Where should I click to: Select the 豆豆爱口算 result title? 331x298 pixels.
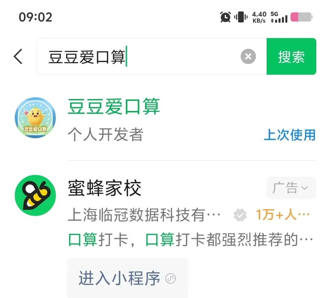pos(114,106)
